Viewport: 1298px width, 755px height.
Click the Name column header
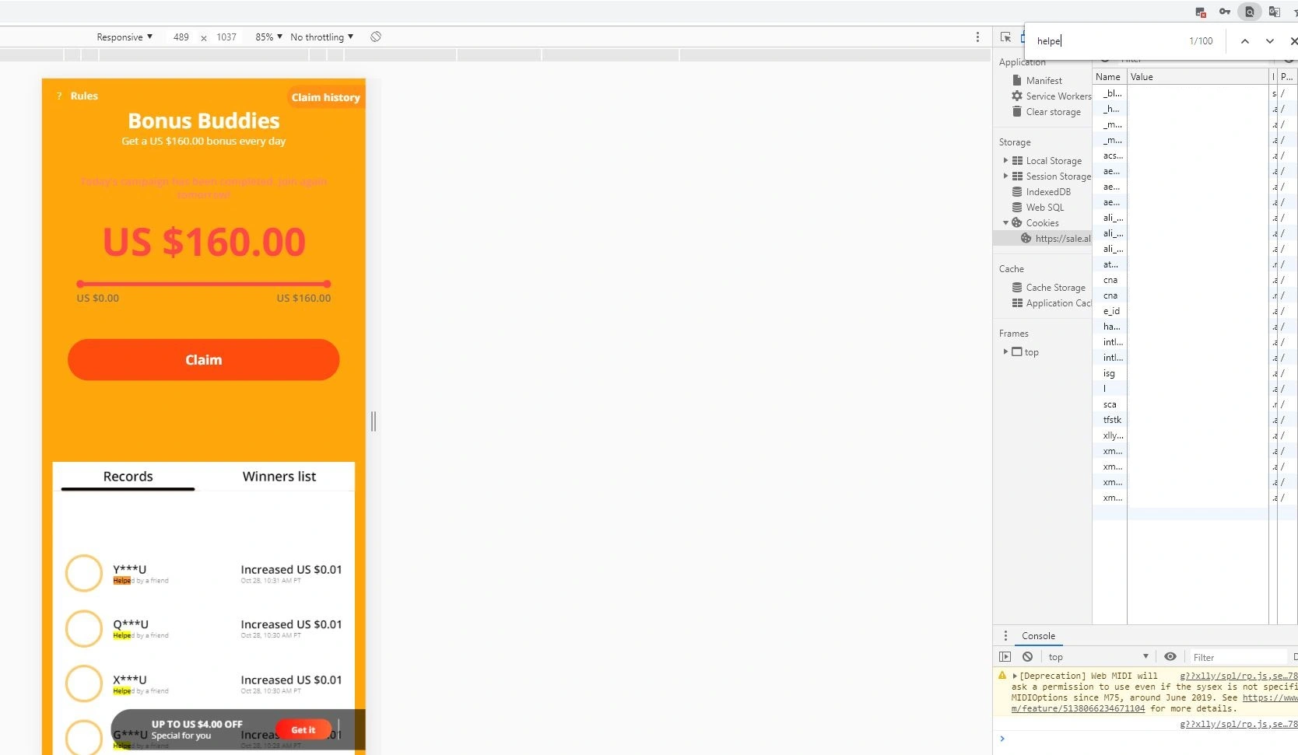click(1109, 76)
